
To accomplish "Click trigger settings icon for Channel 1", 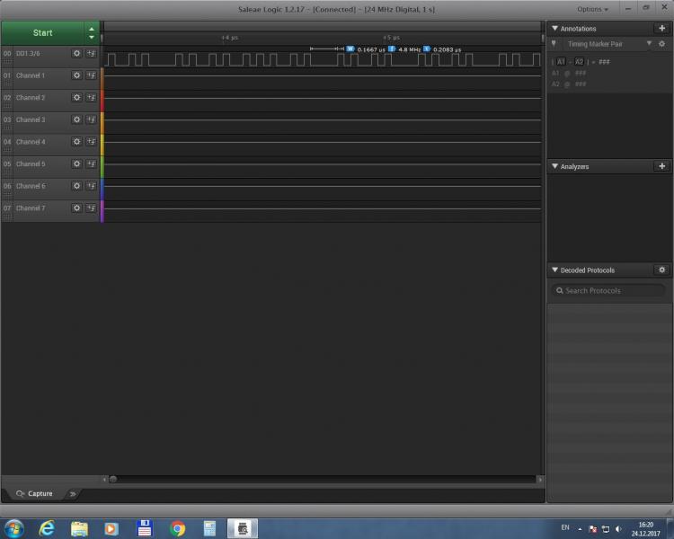I will [x=91, y=75].
